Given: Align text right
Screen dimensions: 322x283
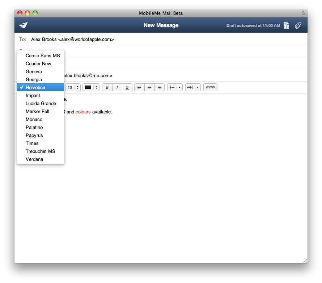Looking at the screenshot, I should (159, 87).
